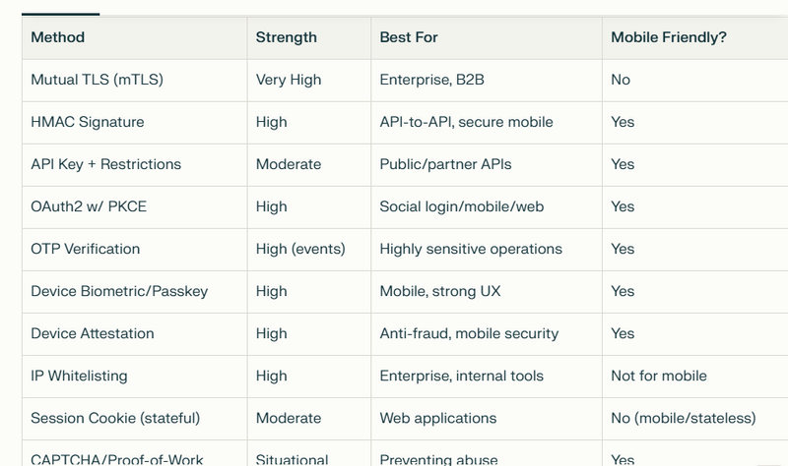Viewport: 788px width, 466px height.
Task: Click the High (events) strength cell
Action: 300,249
